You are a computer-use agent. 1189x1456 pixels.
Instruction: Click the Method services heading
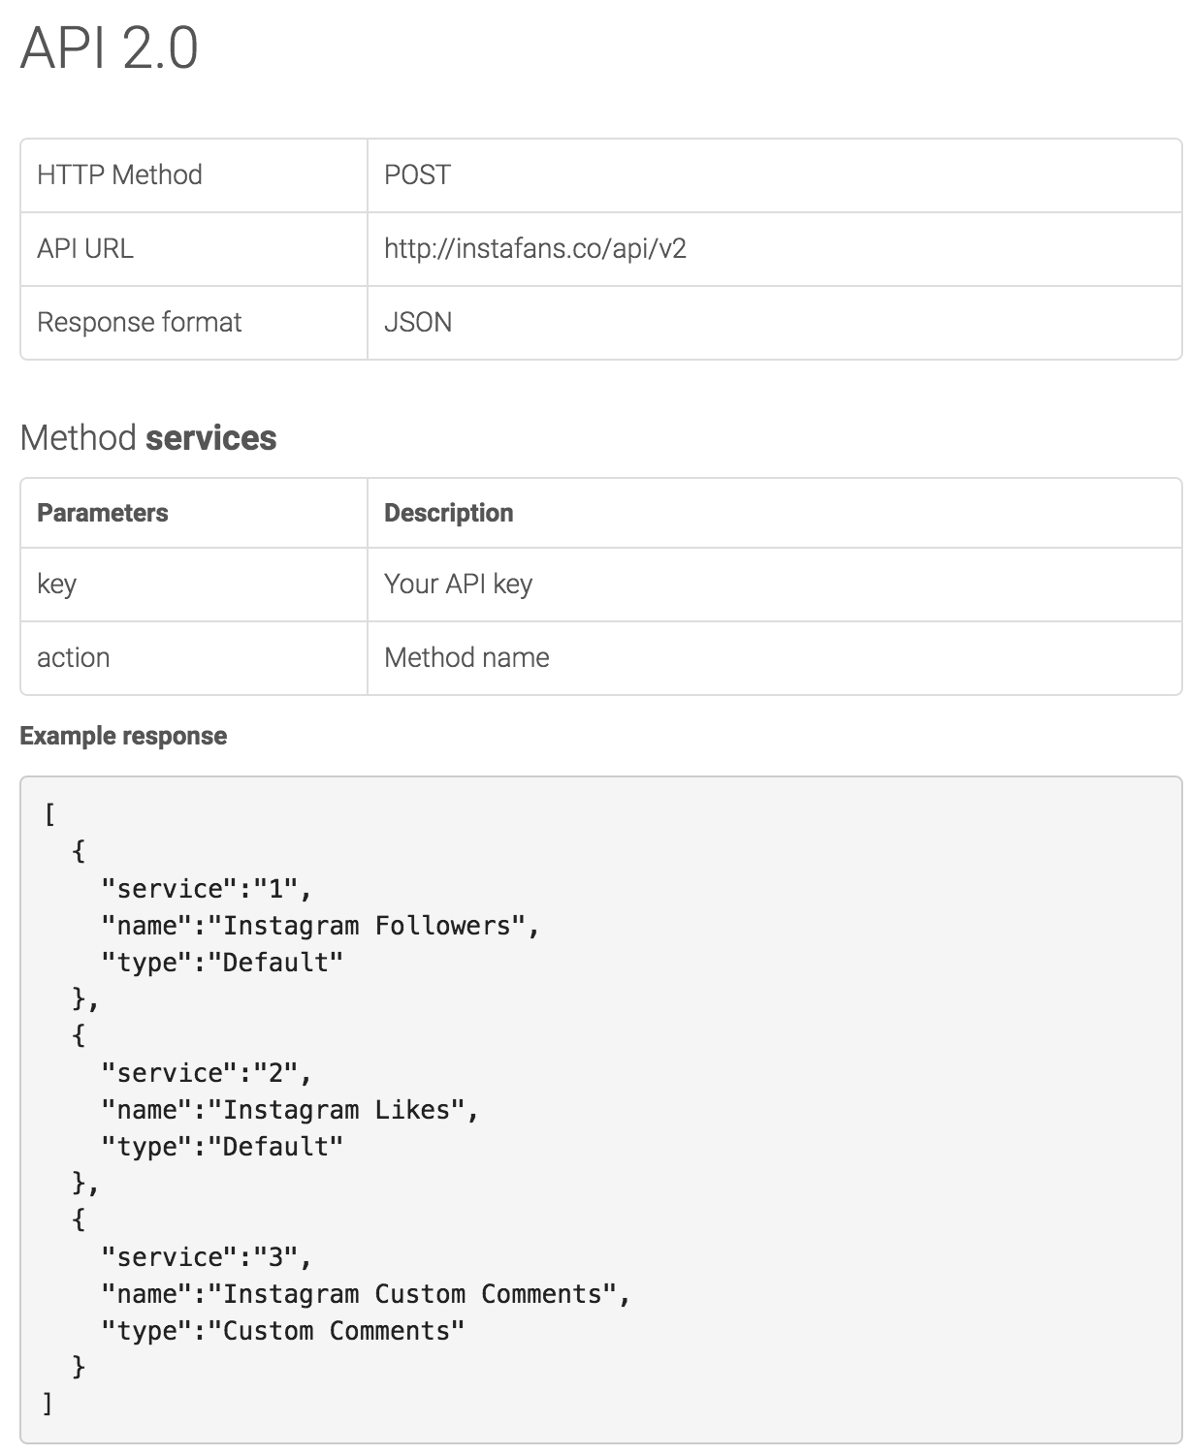[148, 438]
